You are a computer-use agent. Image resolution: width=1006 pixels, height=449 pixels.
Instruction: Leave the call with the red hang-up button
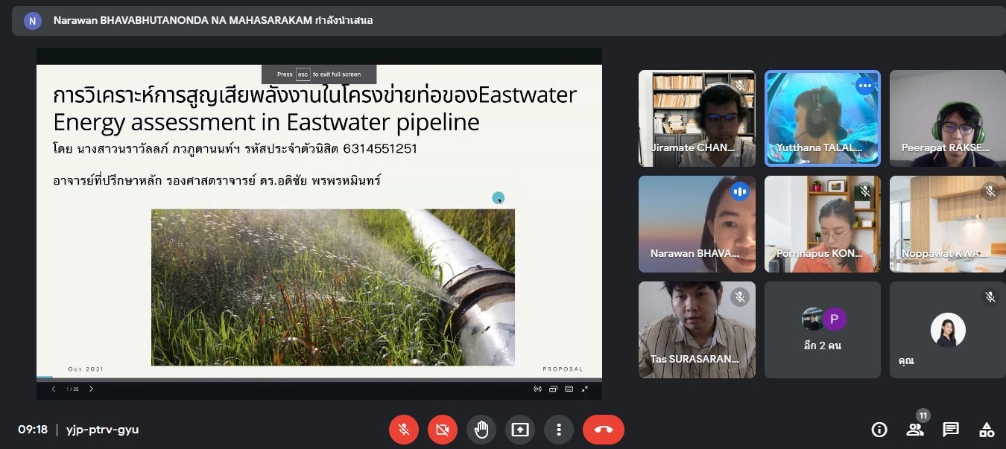[x=604, y=430]
